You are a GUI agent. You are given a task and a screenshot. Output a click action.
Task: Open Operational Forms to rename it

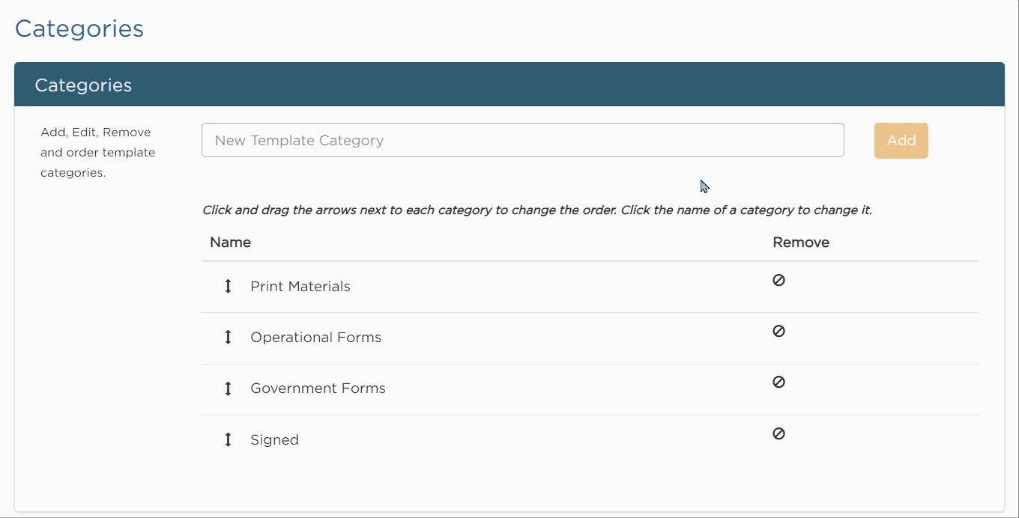pos(315,337)
